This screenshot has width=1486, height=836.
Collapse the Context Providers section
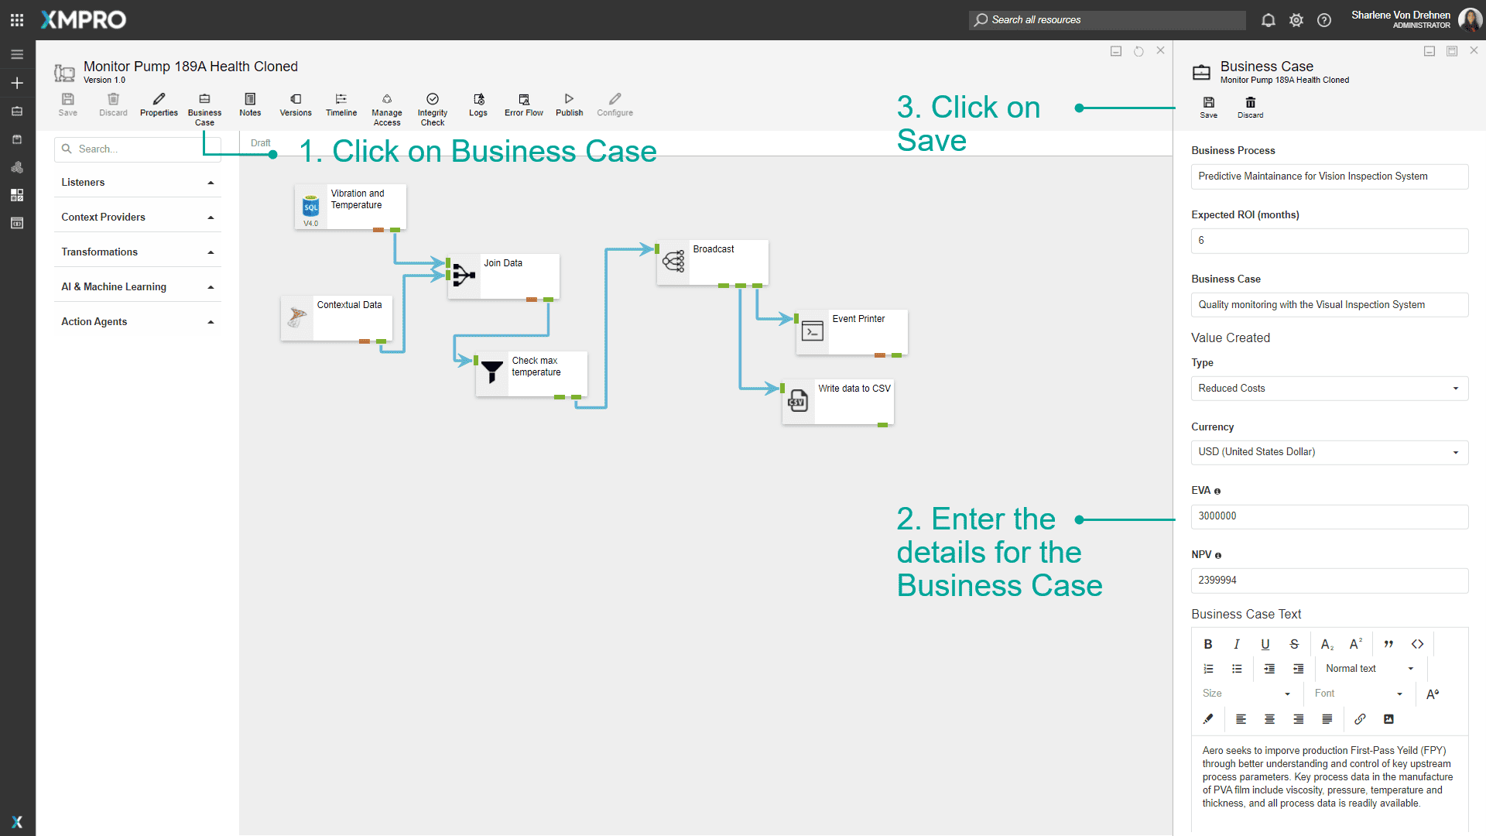click(x=210, y=217)
